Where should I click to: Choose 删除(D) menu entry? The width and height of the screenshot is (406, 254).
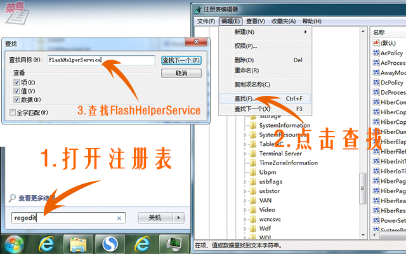coord(265,60)
